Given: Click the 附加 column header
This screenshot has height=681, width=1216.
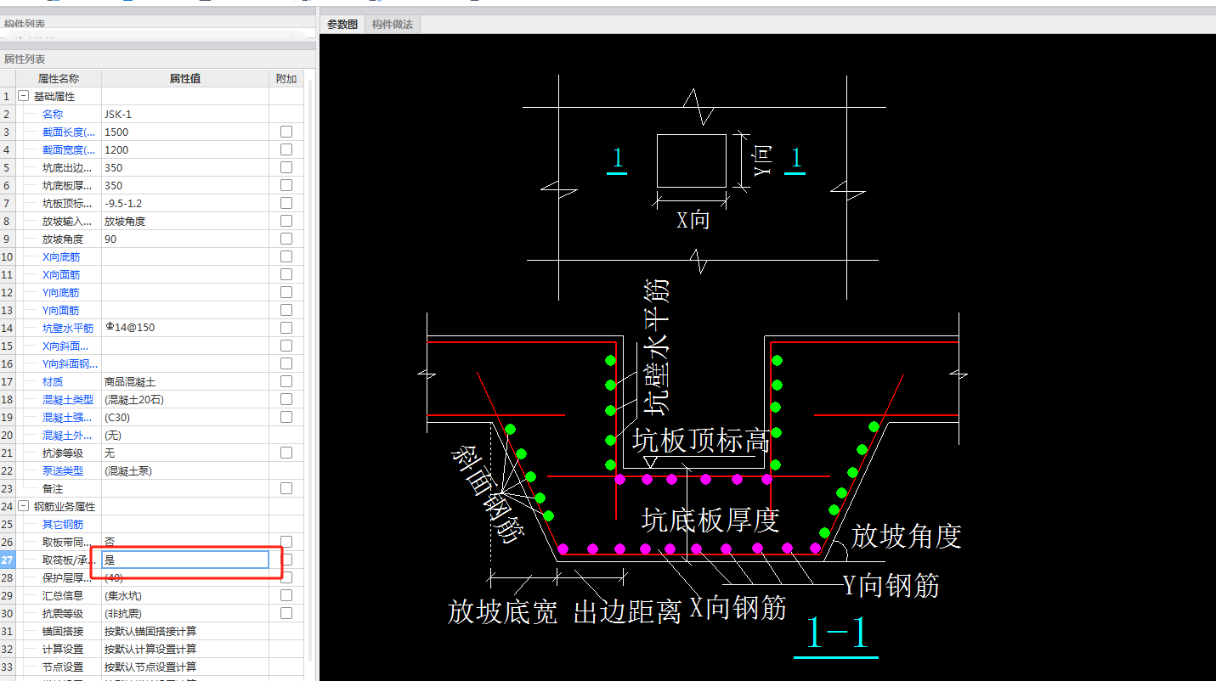Looking at the screenshot, I should click(x=286, y=79).
